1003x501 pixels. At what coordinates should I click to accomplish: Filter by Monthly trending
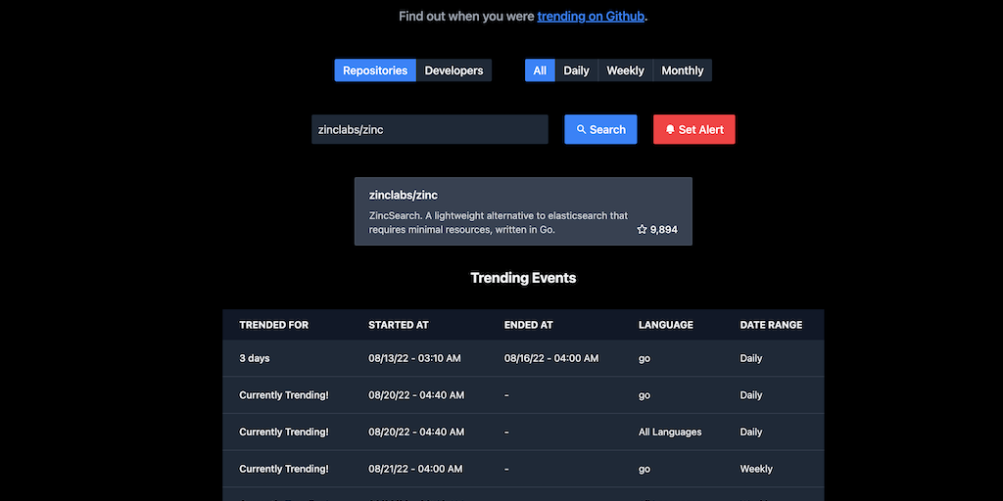click(x=683, y=70)
